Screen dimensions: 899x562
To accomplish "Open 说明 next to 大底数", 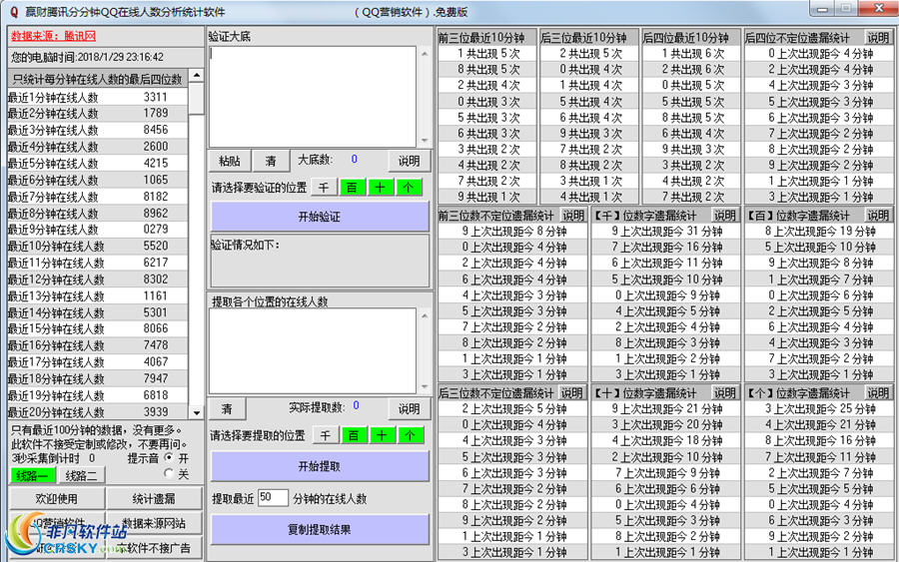I will pos(409,161).
